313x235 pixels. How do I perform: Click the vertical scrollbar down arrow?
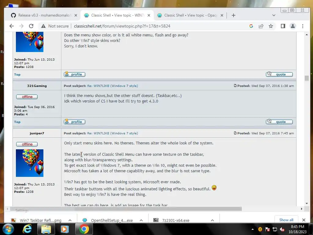tap(307, 203)
